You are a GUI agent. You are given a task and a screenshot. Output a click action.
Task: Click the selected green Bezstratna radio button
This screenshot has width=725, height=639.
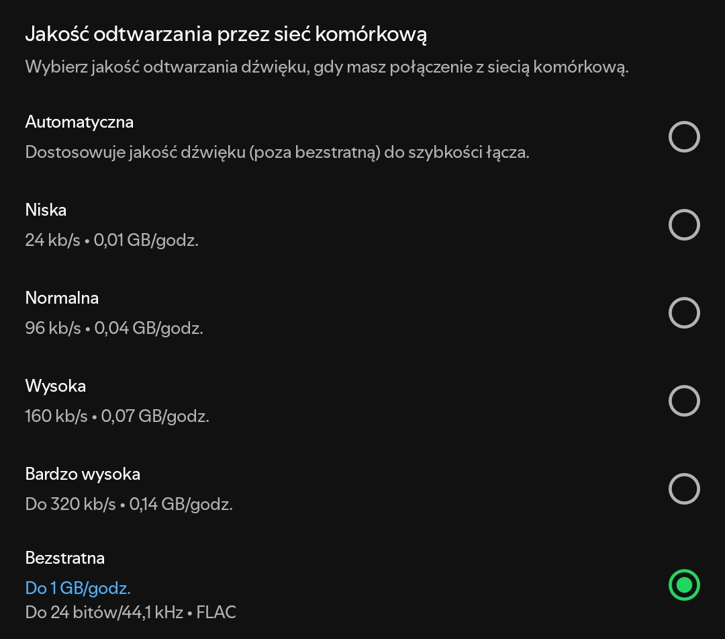[684, 585]
